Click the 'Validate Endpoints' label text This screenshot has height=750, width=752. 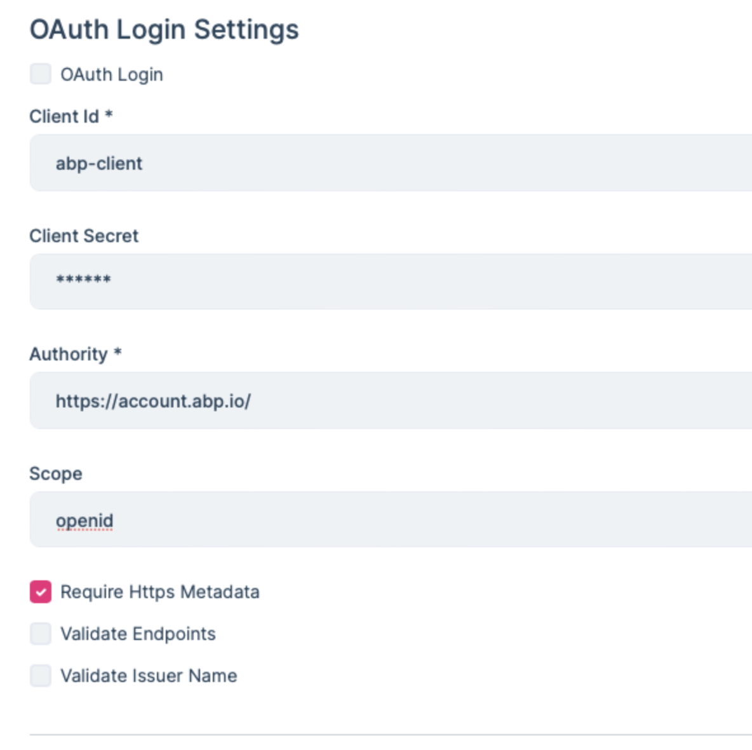pyautogui.click(x=138, y=634)
